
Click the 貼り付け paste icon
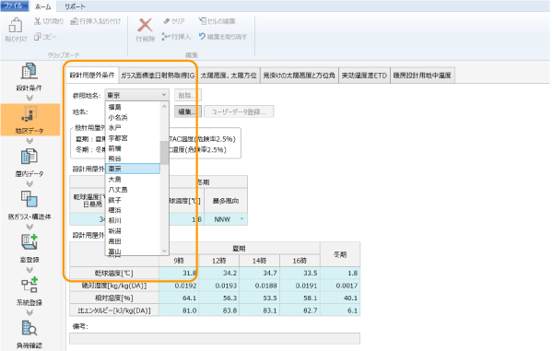[16, 26]
